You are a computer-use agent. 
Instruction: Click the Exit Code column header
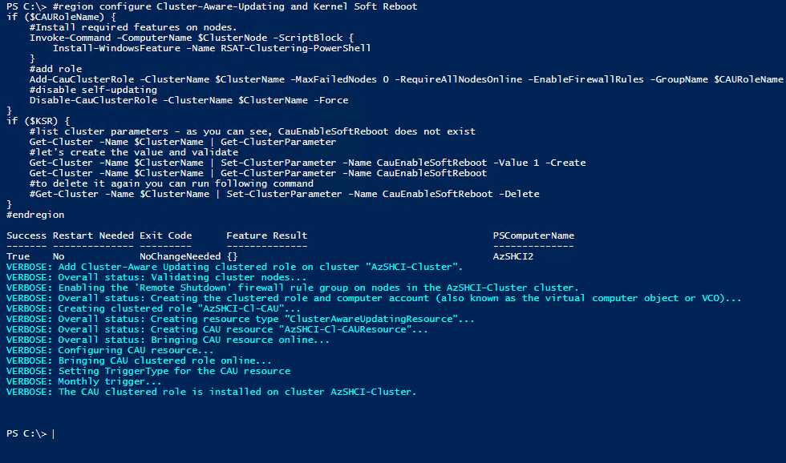pyautogui.click(x=165, y=236)
